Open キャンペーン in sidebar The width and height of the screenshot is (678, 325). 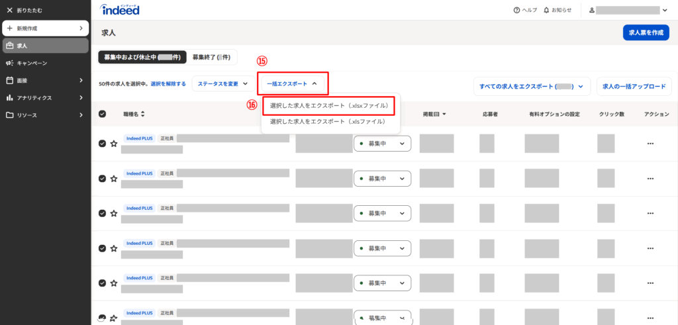tap(32, 63)
